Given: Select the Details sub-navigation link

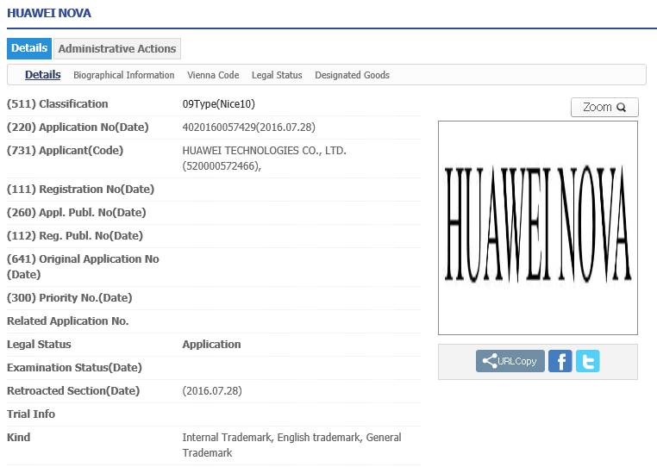Looking at the screenshot, I should tap(43, 75).
